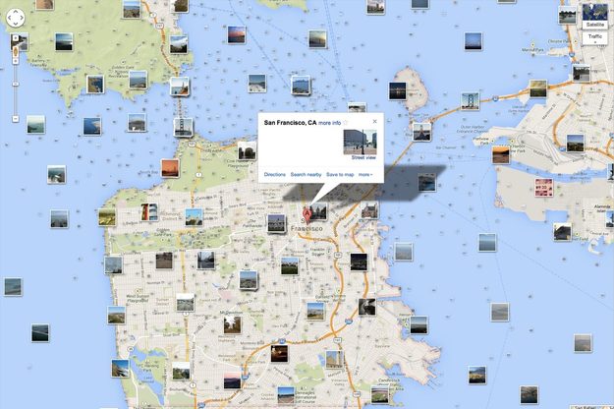Open the Street view link
Image resolution: width=614 pixels, height=409 pixels.
click(x=363, y=157)
